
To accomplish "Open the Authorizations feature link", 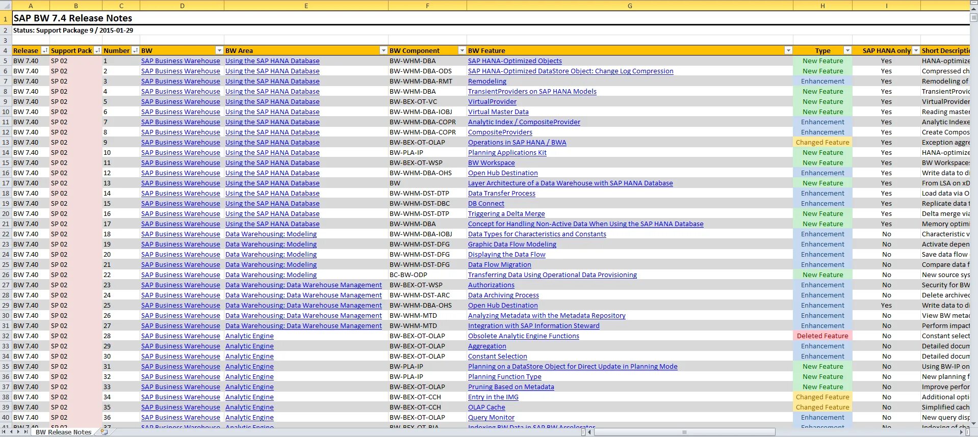I will (491, 285).
